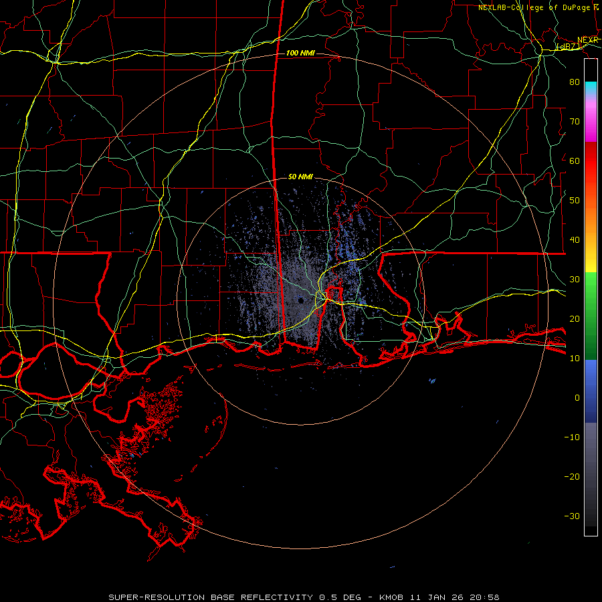Click the -20 value on the dBZ scale
Image resolution: width=602 pixels, height=602 pixels.
(572, 477)
